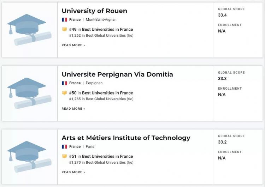The height and width of the screenshot is (187, 265).
Task: Click the Arts et Métiers graduation cap thumbnail
Action: coord(29,157)
